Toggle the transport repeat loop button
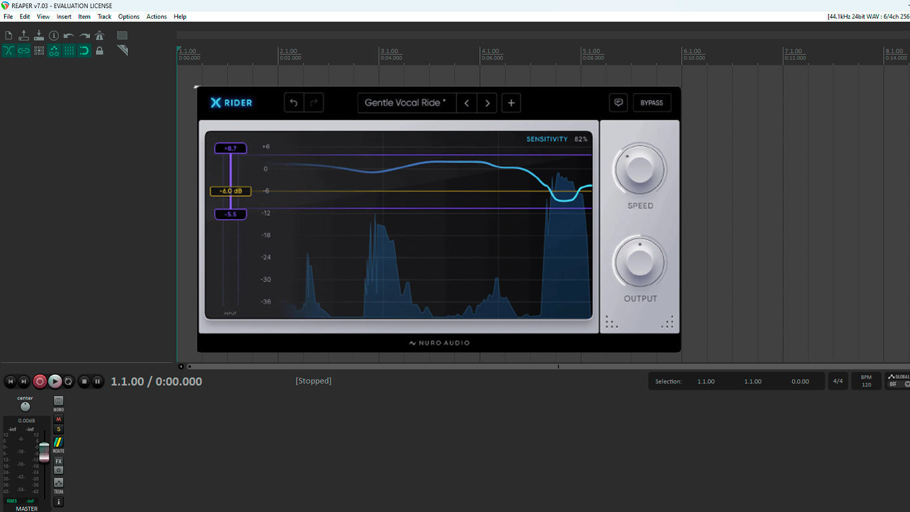 pos(69,381)
